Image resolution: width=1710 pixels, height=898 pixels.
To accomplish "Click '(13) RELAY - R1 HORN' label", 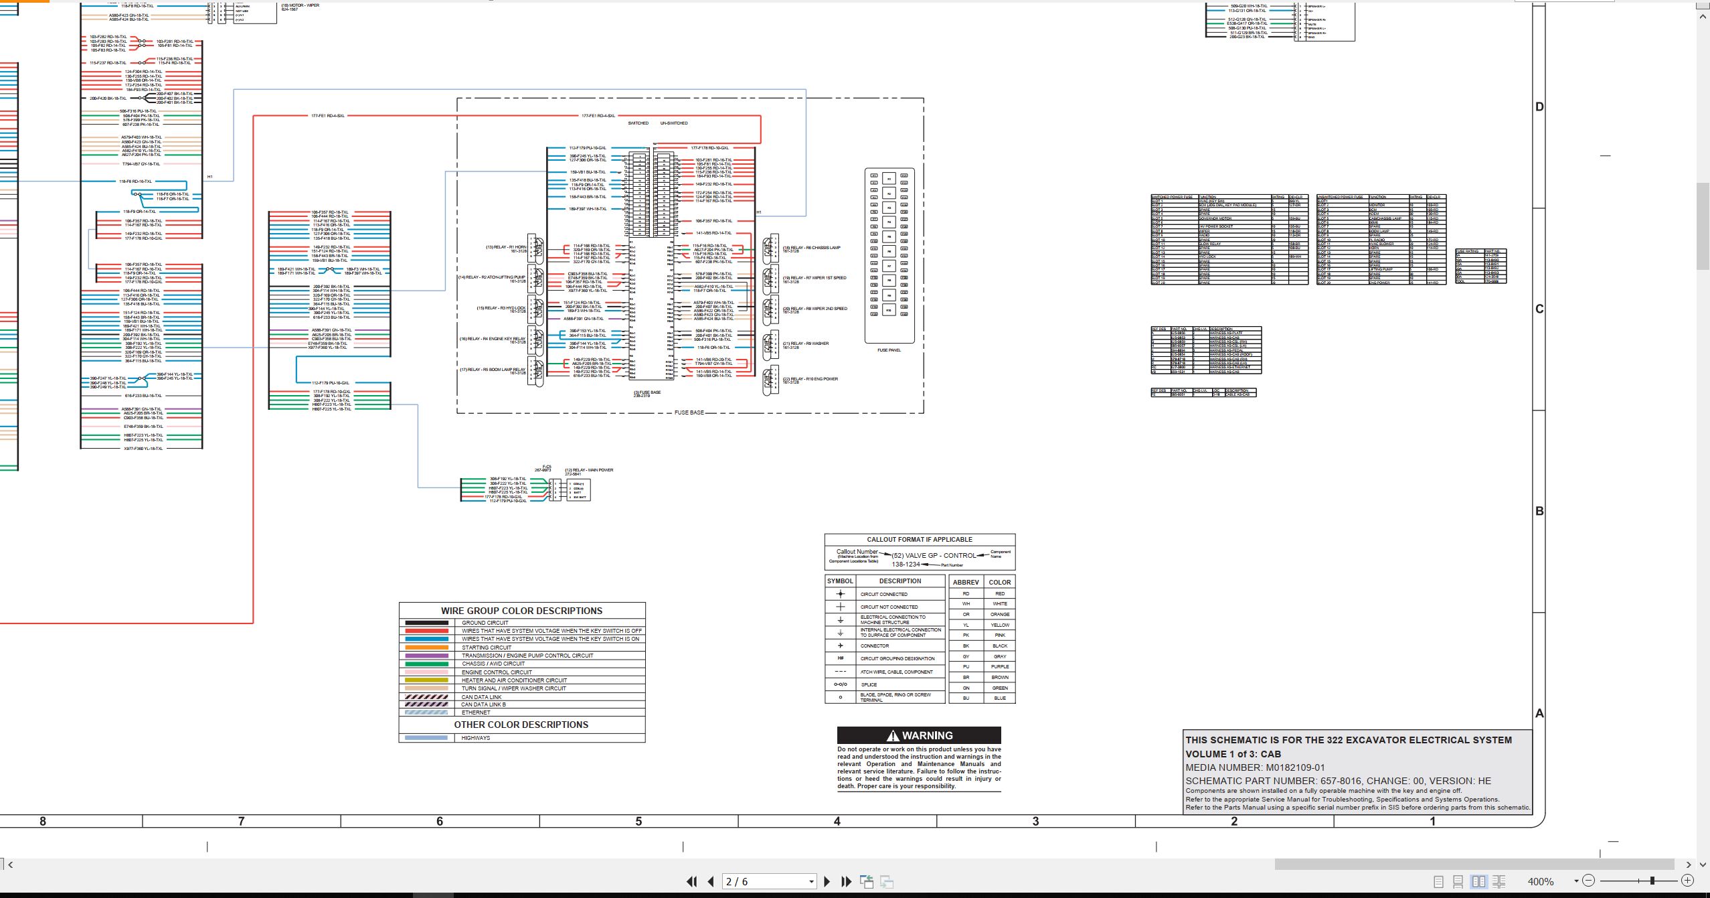I will (506, 247).
